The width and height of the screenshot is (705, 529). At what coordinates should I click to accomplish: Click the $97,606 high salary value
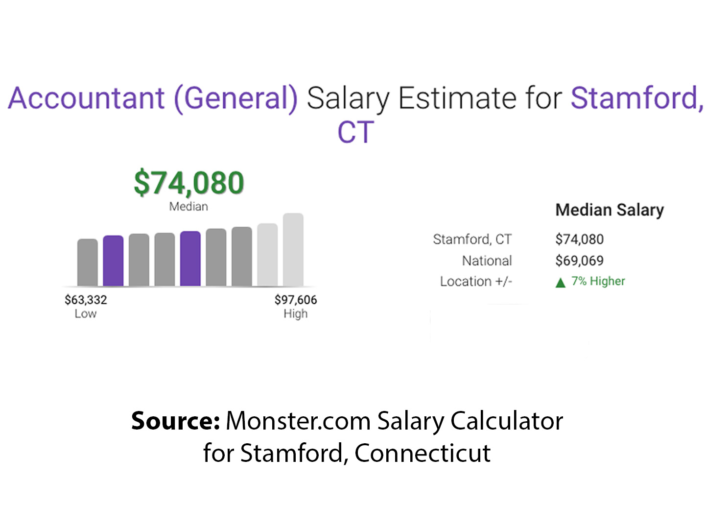[296, 300]
